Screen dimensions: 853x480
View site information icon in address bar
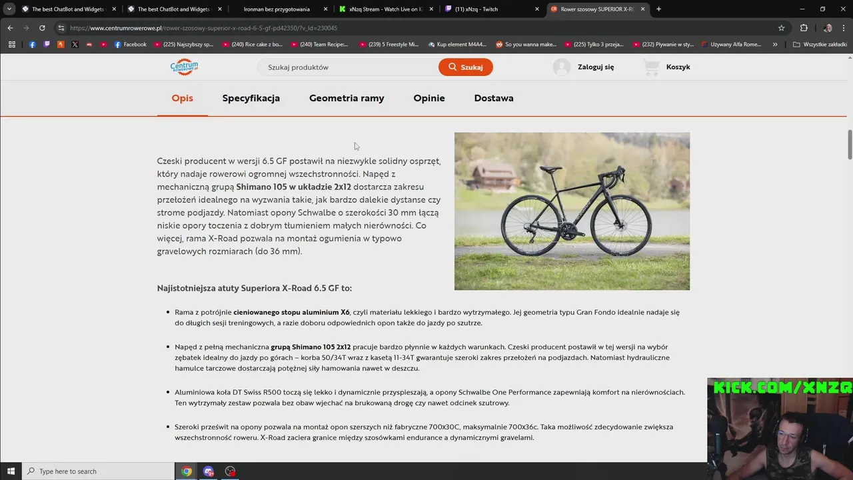pyautogui.click(x=61, y=28)
